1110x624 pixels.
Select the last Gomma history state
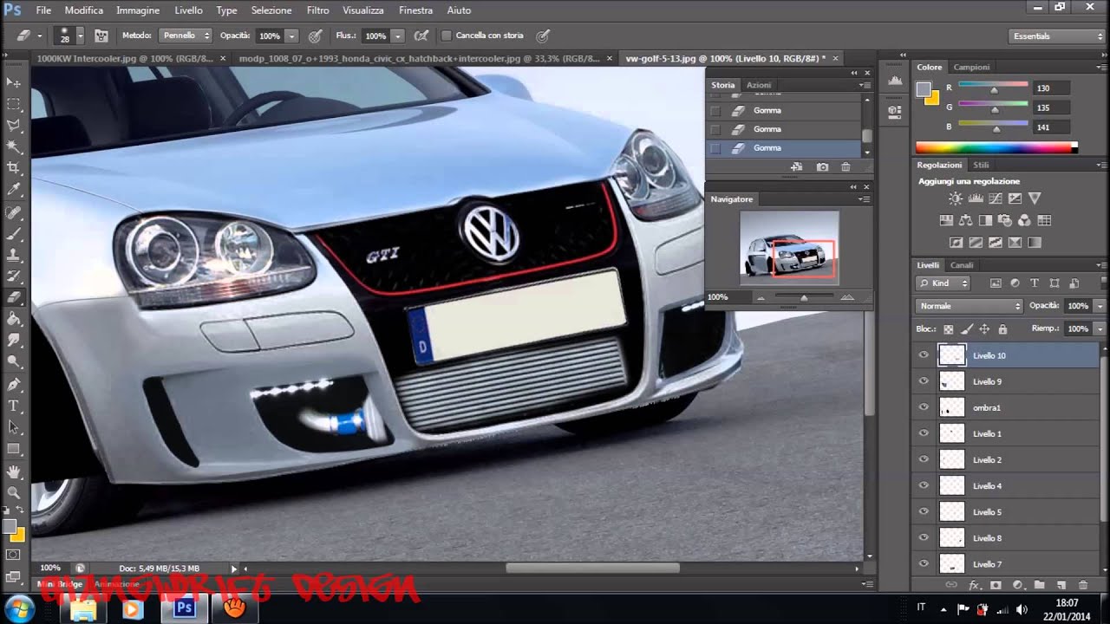785,148
